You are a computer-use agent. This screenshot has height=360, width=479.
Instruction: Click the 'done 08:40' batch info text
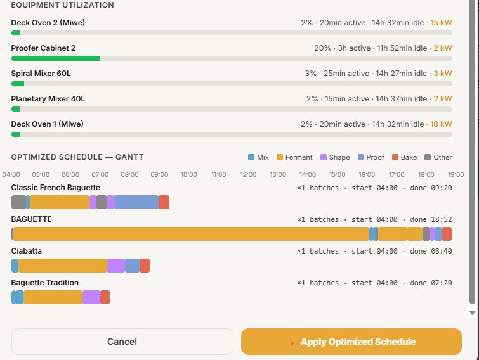[x=431, y=251]
